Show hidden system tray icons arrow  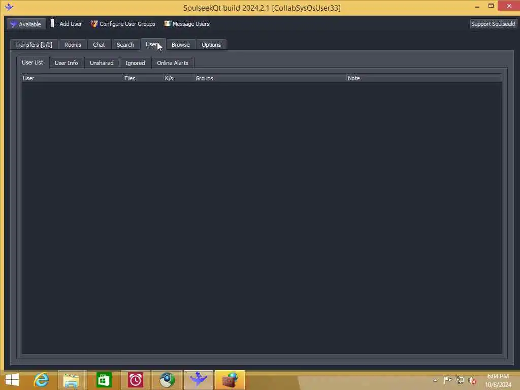[435, 380]
